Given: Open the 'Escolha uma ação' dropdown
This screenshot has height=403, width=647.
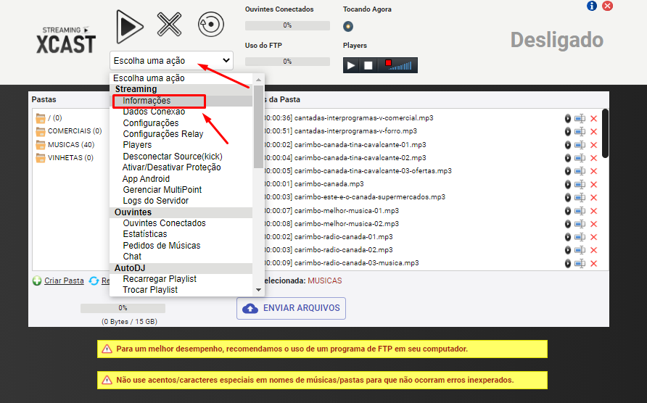Looking at the screenshot, I should (171, 61).
